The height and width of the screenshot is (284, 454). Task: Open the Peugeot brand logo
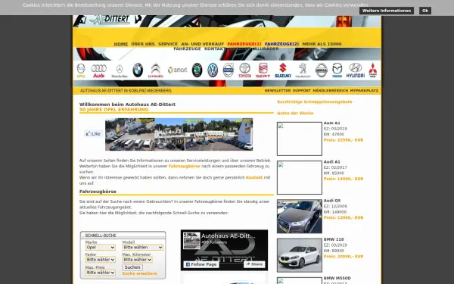303,70
